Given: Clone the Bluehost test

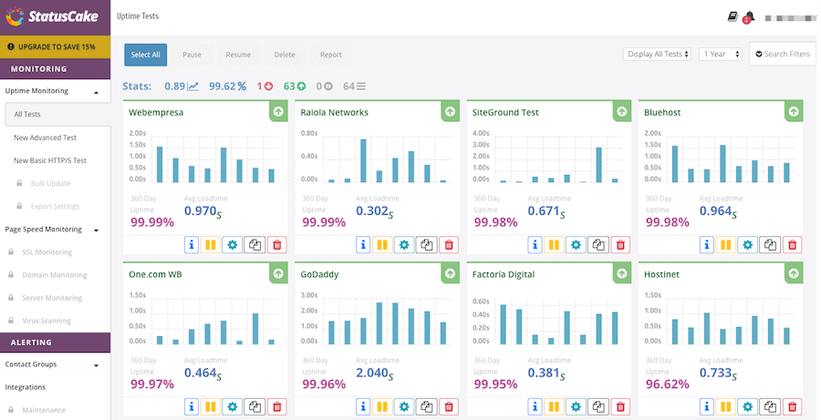Looking at the screenshot, I should [x=770, y=245].
